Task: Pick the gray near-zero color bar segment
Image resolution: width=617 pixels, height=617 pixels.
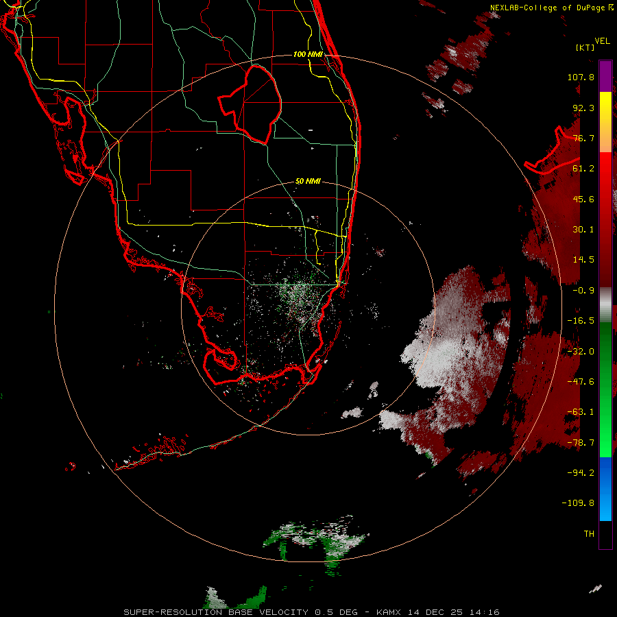Action: [x=605, y=305]
